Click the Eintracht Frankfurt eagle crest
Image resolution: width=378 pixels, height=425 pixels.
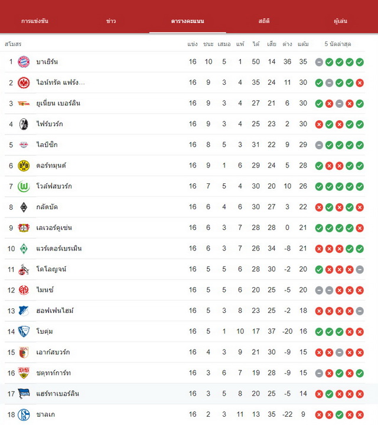[x=24, y=83]
